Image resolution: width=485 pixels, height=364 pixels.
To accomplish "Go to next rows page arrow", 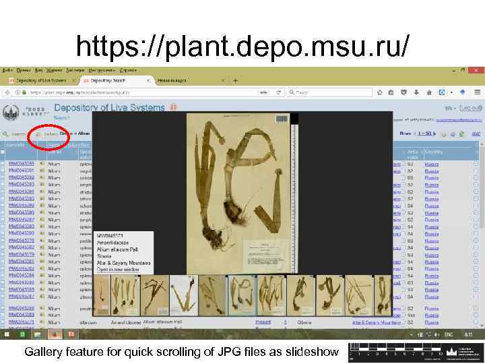I will (434, 133).
